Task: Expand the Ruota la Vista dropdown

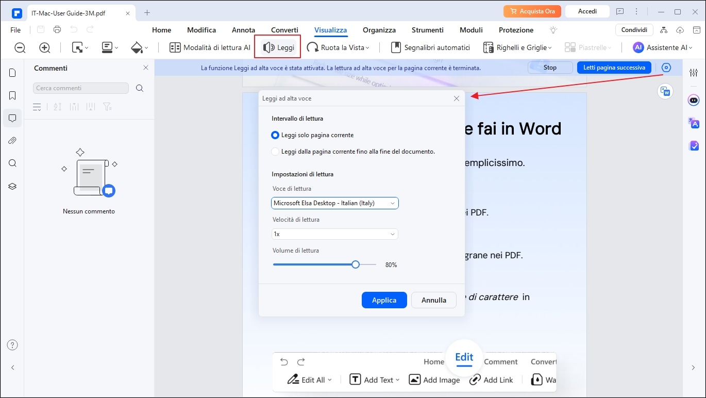Action: (x=367, y=48)
